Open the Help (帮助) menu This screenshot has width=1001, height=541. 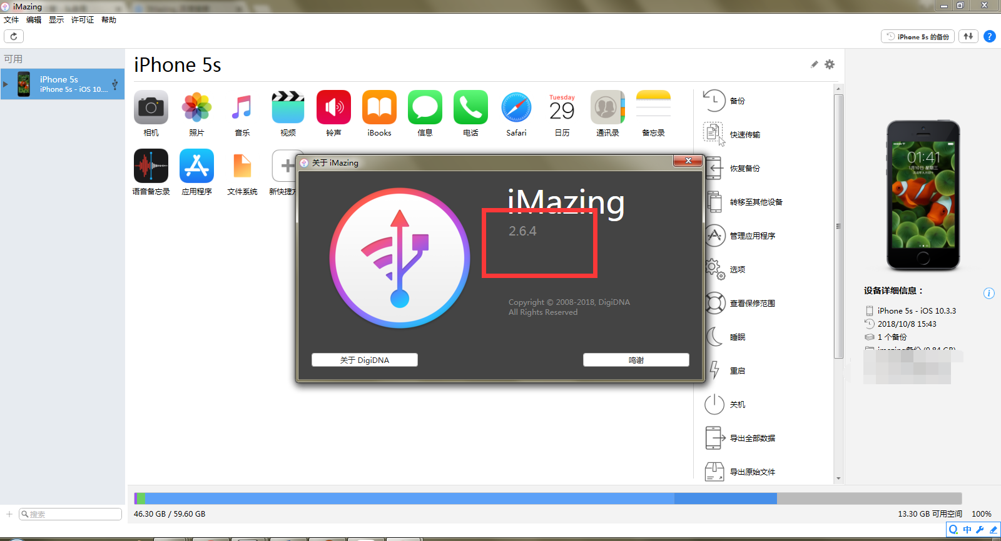point(109,20)
